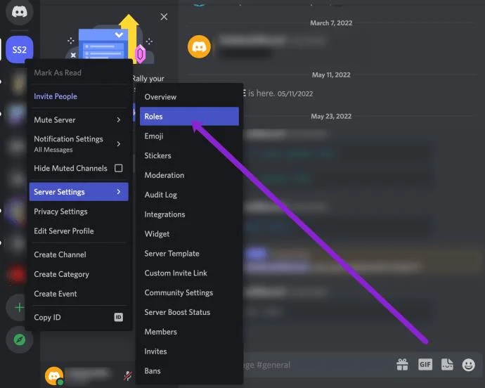Open Widget settings entry
Viewport: 485px width, 388px height.
coord(189,234)
